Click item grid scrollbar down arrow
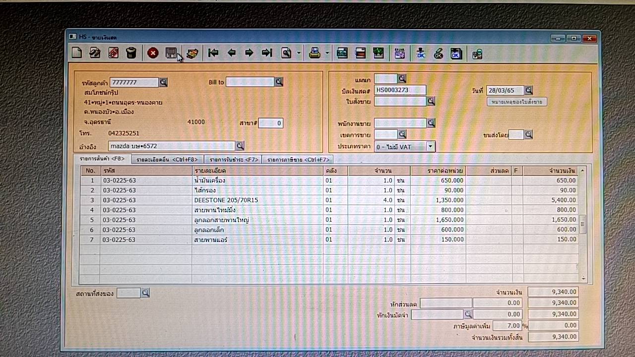 pyautogui.click(x=583, y=278)
